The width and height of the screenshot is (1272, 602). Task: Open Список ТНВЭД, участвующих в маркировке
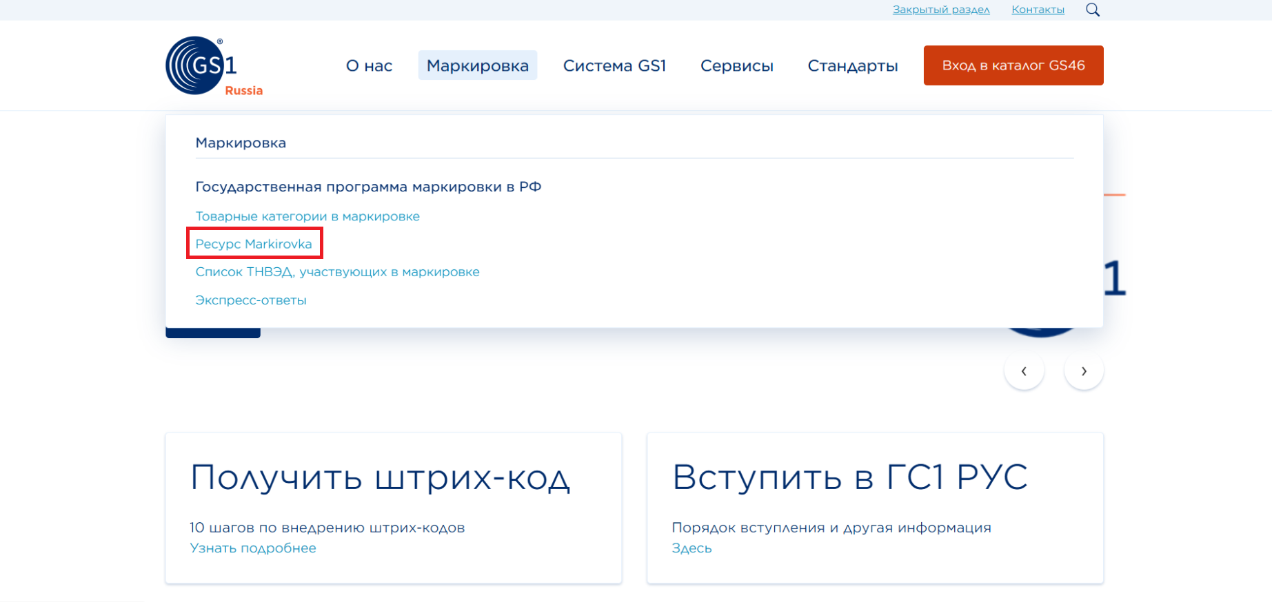(337, 272)
